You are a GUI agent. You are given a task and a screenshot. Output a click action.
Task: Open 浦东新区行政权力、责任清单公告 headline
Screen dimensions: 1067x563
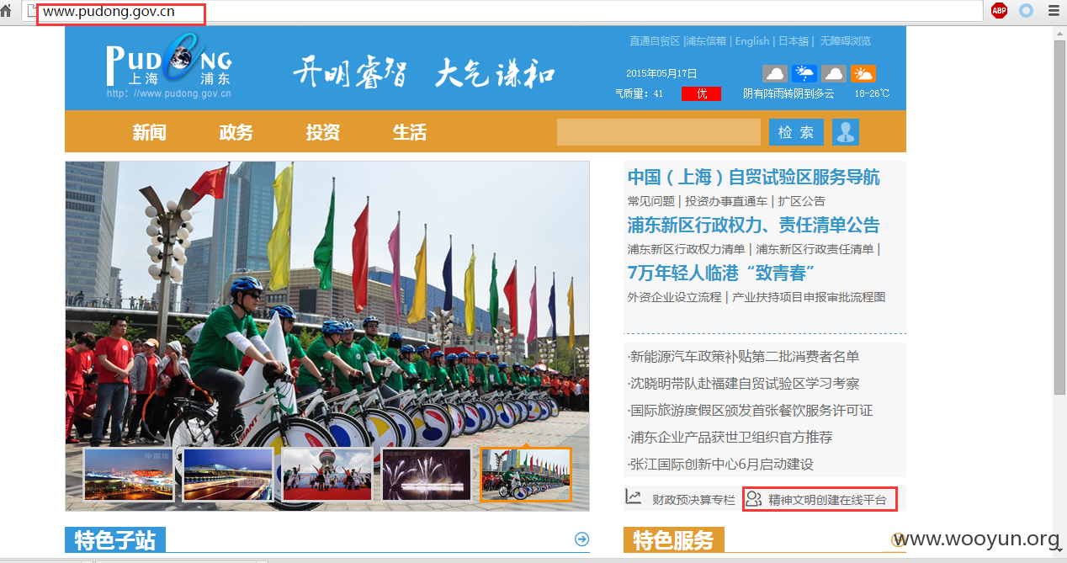pyautogui.click(x=753, y=225)
